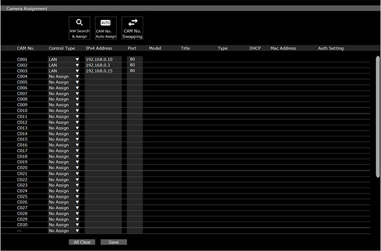Select camera number C014 row label
Screen dimensions: 381x251
point(22,134)
